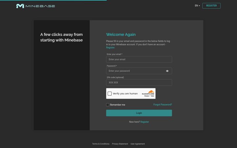Toggle password visibility eye icon
Screen dimensions: 237x148
(167, 71)
